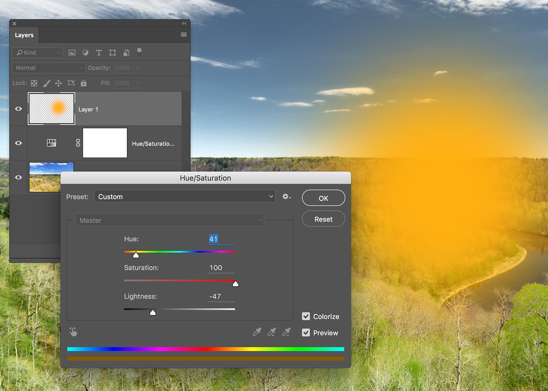Click the upper rainbow color bar
This screenshot has height=391, width=548.
[206, 349]
